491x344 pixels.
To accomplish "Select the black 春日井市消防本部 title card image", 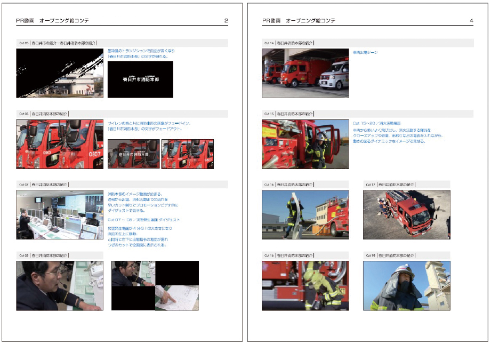I will 140,79.
